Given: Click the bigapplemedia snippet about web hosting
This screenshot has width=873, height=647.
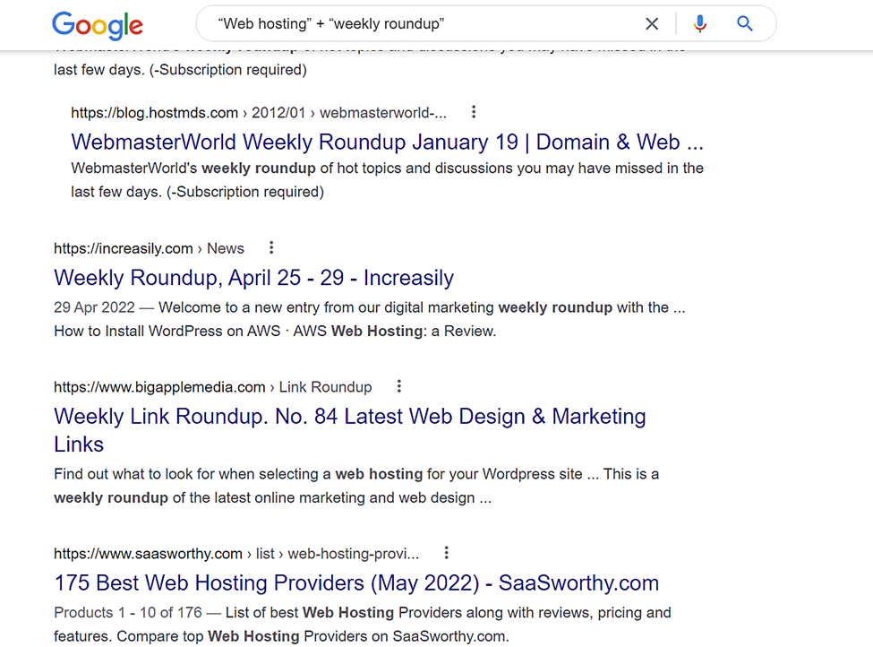Looking at the screenshot, I should coord(356,486).
